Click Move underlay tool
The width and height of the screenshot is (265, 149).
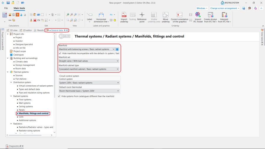tap(165, 17)
